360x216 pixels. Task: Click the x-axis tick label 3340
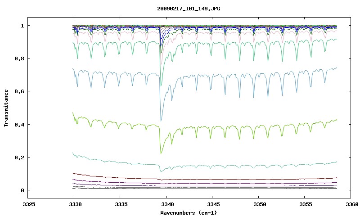click(167, 204)
